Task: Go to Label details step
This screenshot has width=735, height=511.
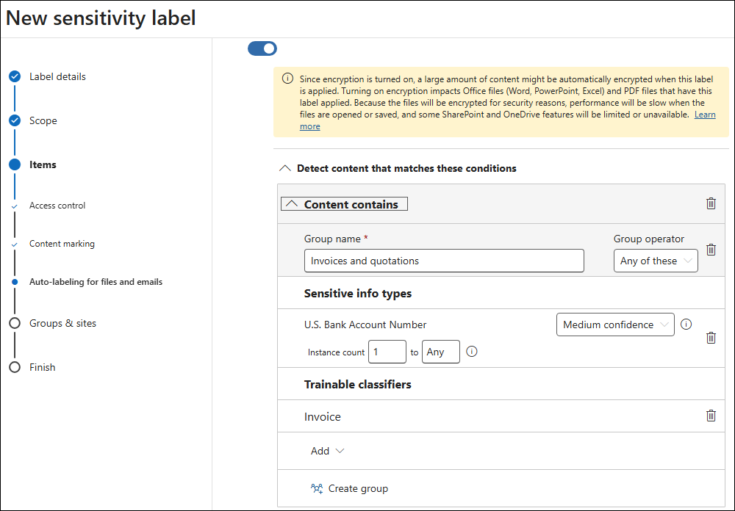Action: click(x=57, y=76)
